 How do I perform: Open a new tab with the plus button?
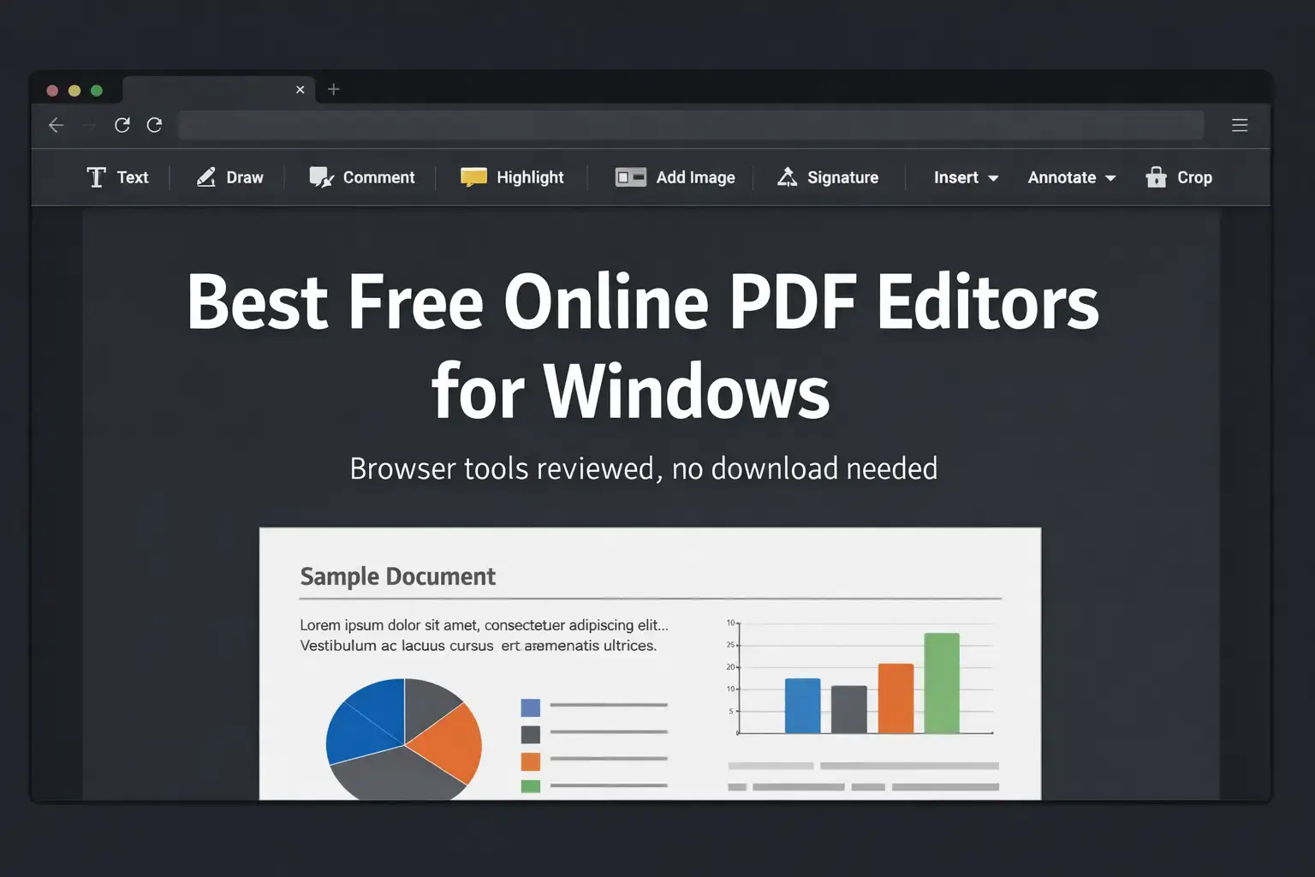[x=334, y=89]
